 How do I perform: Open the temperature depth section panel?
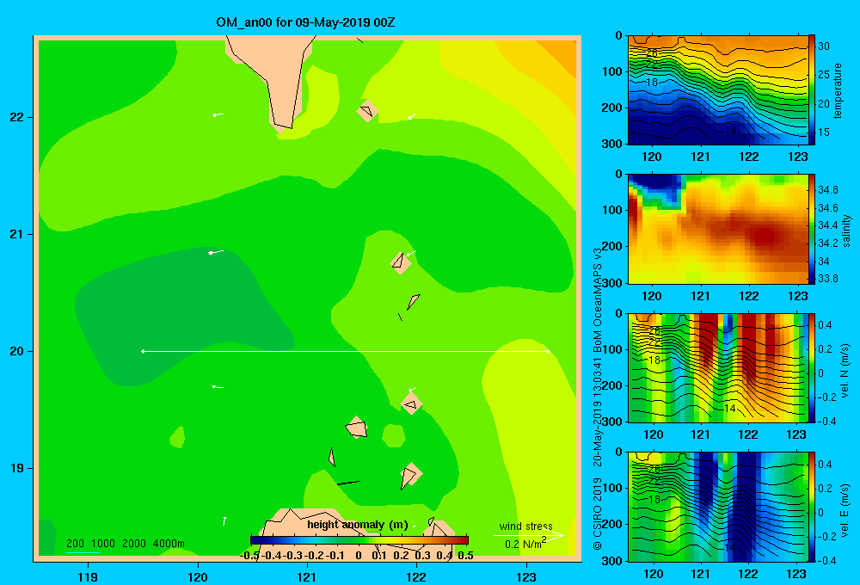[717, 90]
